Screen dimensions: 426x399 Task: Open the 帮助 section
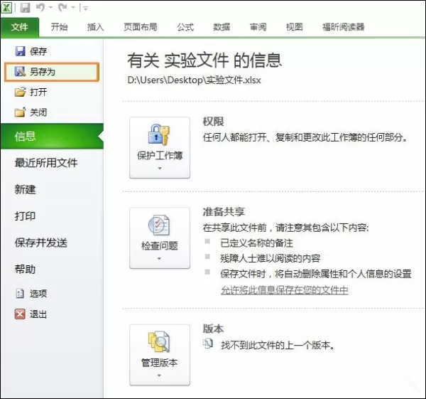pos(25,270)
